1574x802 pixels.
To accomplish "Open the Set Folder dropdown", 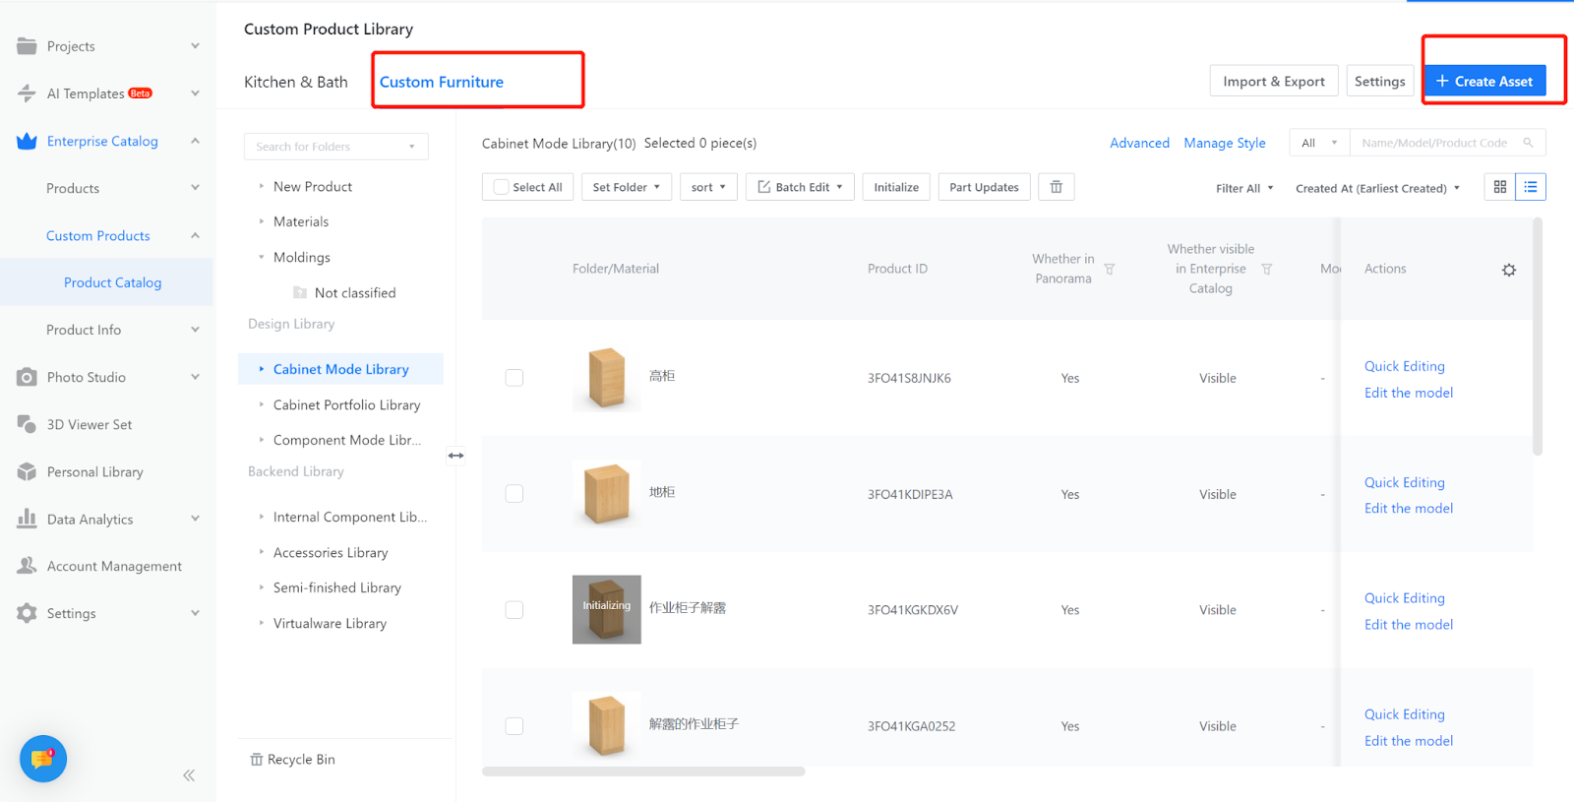I will (627, 187).
